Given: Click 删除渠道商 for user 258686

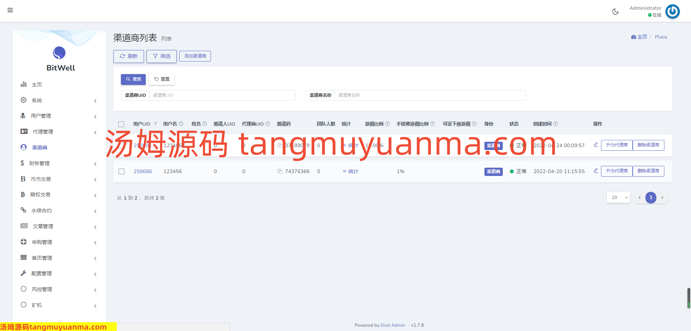Looking at the screenshot, I should [x=648, y=171].
